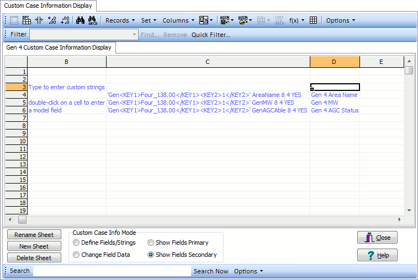Expand the Columns dropdown menu

[x=178, y=20]
